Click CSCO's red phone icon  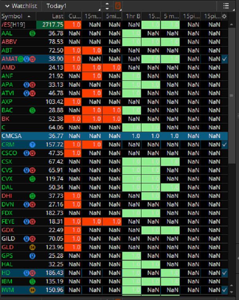[32, 153]
